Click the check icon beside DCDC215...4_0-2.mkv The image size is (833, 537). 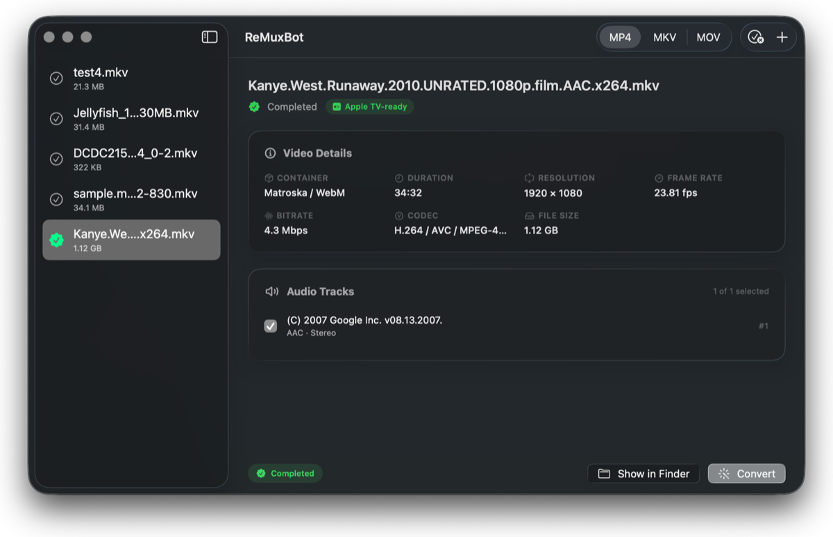pos(56,159)
